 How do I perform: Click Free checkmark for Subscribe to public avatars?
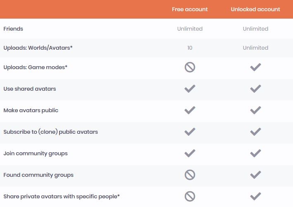point(190,132)
